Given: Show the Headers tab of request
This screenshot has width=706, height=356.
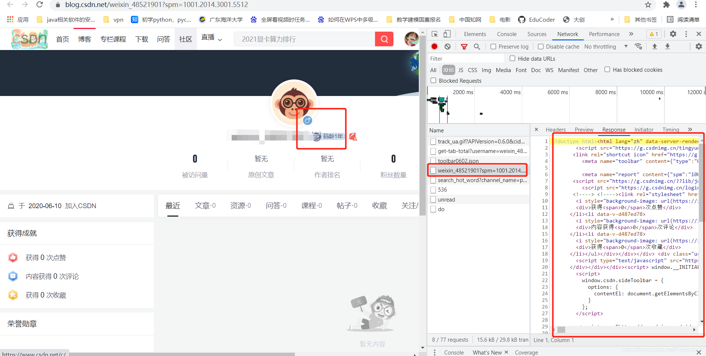Looking at the screenshot, I should pyautogui.click(x=556, y=129).
